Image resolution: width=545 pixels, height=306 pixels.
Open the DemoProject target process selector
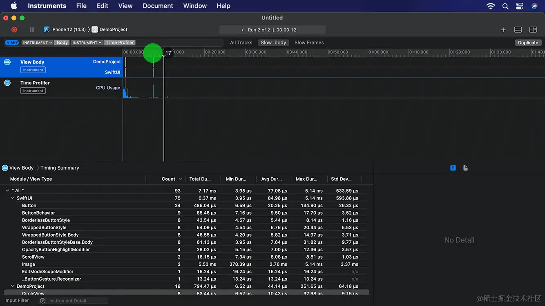click(x=114, y=29)
